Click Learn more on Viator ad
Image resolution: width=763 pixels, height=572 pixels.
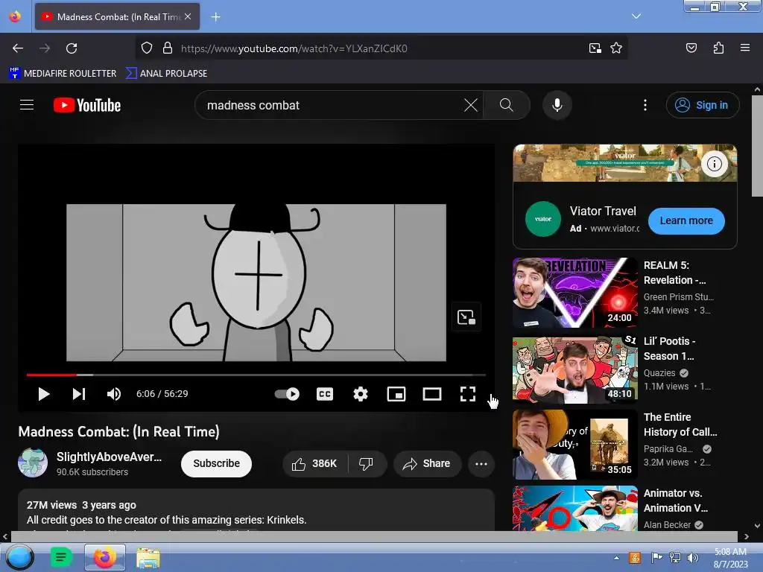[x=686, y=220]
